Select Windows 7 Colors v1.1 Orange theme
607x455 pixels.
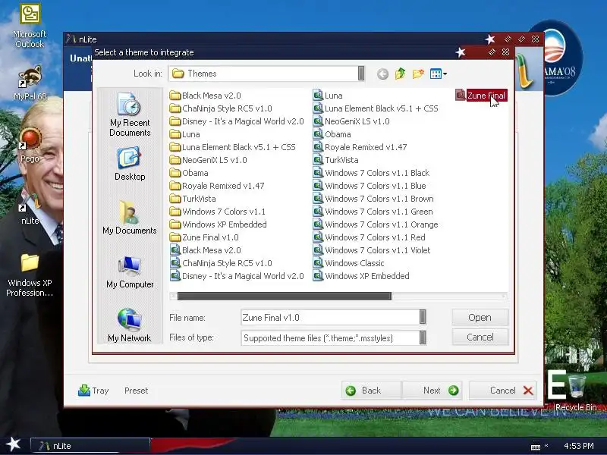coord(376,224)
